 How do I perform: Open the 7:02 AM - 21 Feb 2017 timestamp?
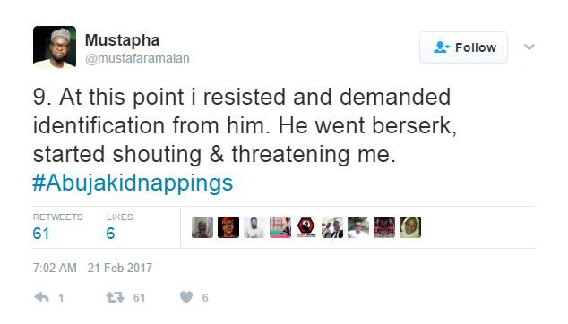tap(92, 268)
